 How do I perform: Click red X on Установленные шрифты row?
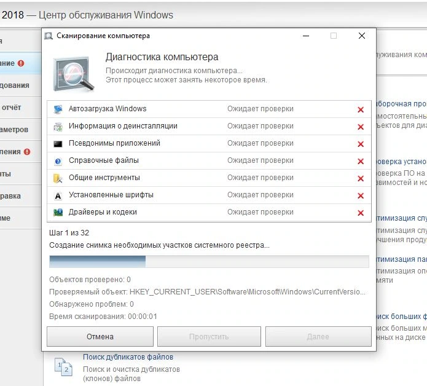pos(361,195)
